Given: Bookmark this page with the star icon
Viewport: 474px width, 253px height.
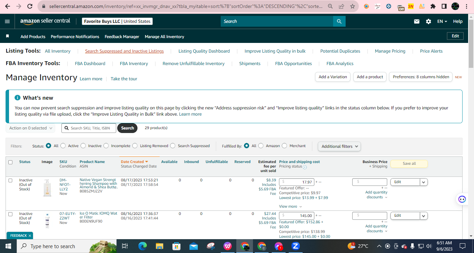Looking at the screenshot, I should [353, 6].
